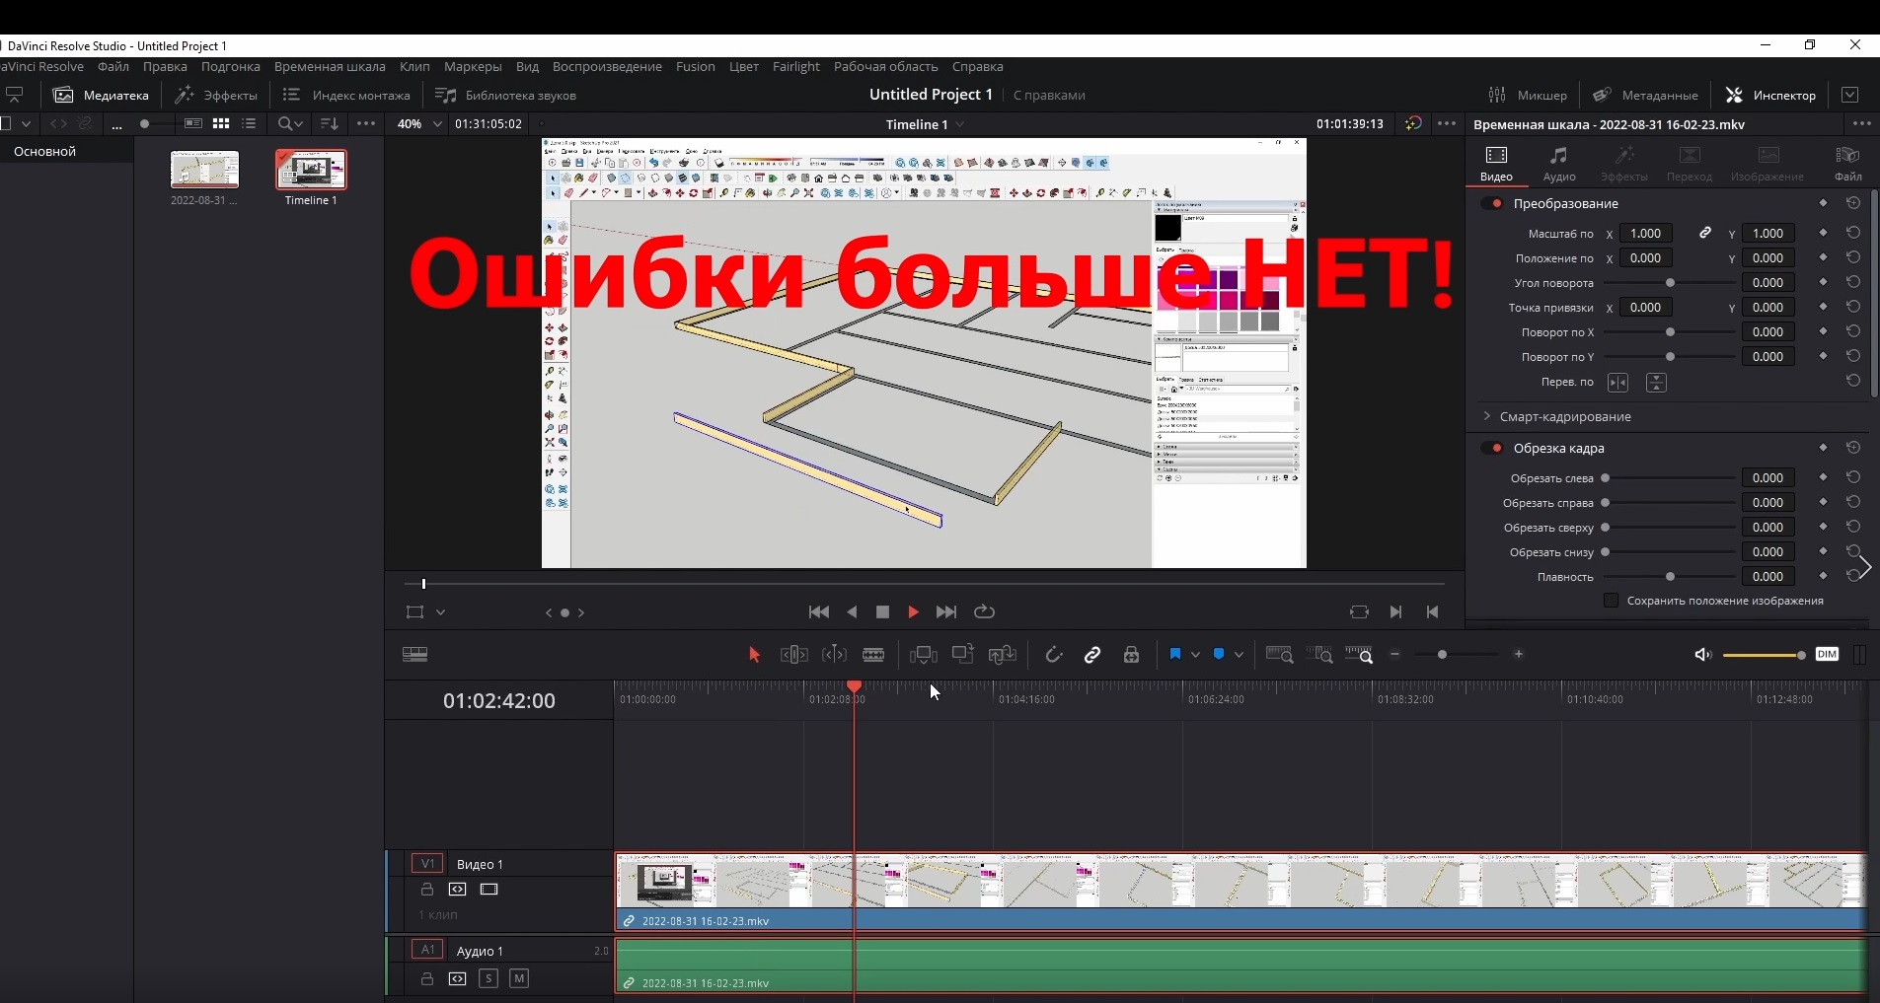This screenshot has height=1003, width=1880.
Task: Mute audio with the speaker icon
Action: click(1702, 655)
